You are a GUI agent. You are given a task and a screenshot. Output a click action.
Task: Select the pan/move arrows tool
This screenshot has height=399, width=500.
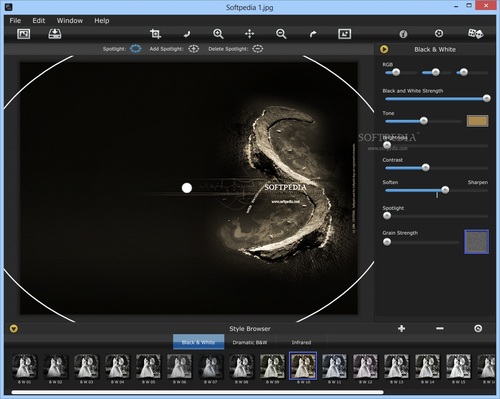click(250, 34)
